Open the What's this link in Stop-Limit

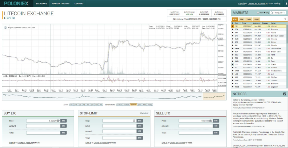coord(144,113)
